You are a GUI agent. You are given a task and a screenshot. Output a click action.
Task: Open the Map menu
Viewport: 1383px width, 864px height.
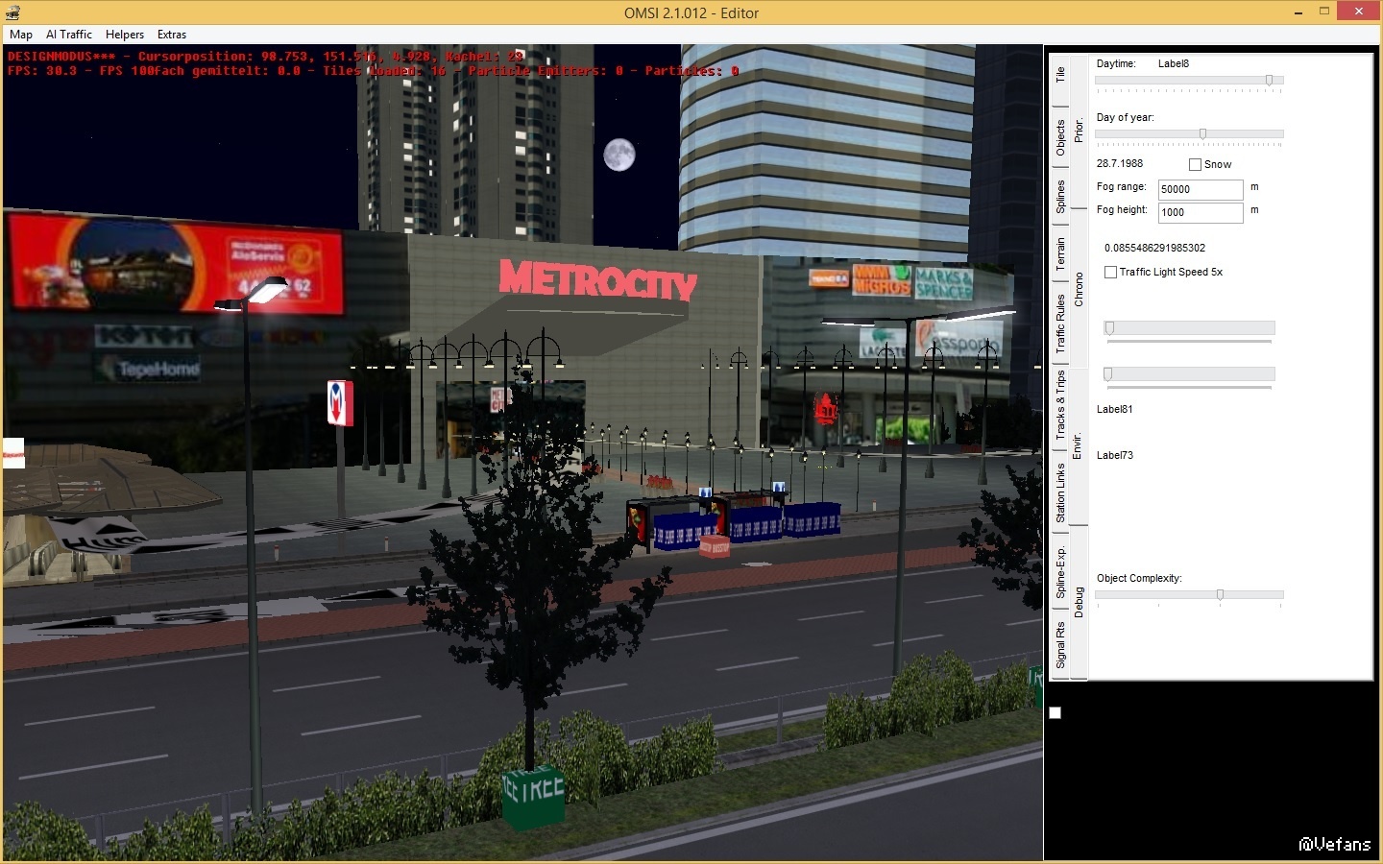coord(20,35)
